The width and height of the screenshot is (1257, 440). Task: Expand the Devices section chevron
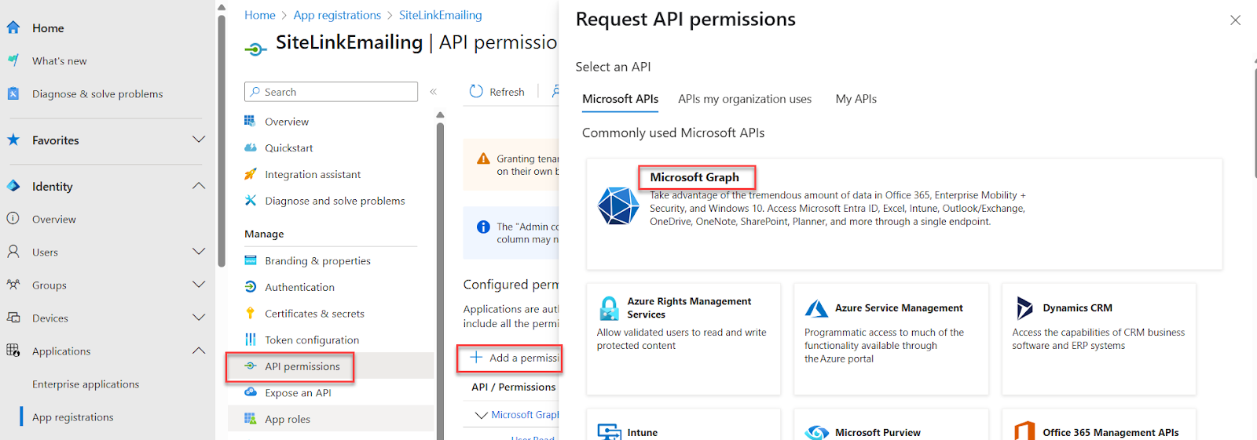(199, 318)
